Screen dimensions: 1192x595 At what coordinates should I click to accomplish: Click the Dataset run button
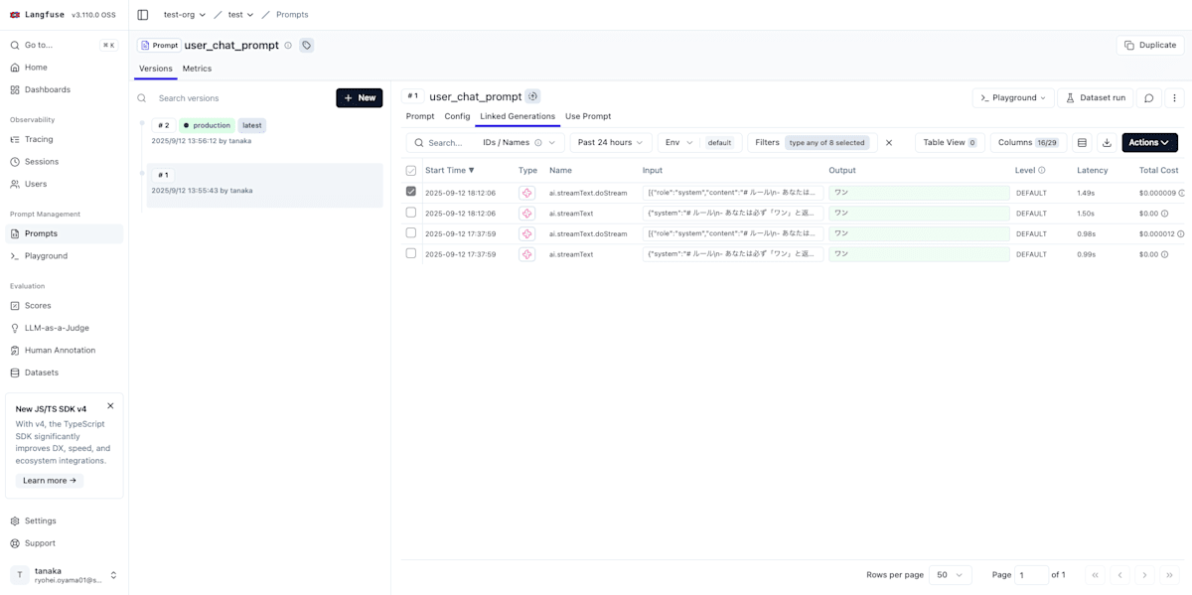click(x=1095, y=97)
